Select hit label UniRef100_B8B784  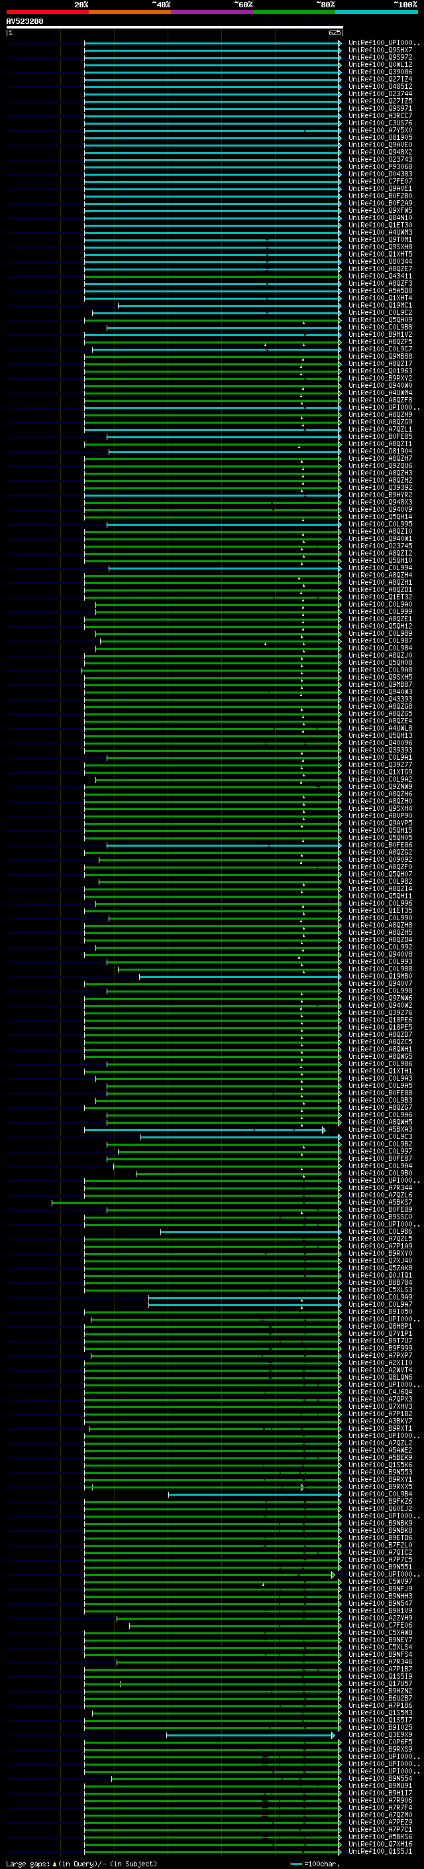[x=380, y=1283]
